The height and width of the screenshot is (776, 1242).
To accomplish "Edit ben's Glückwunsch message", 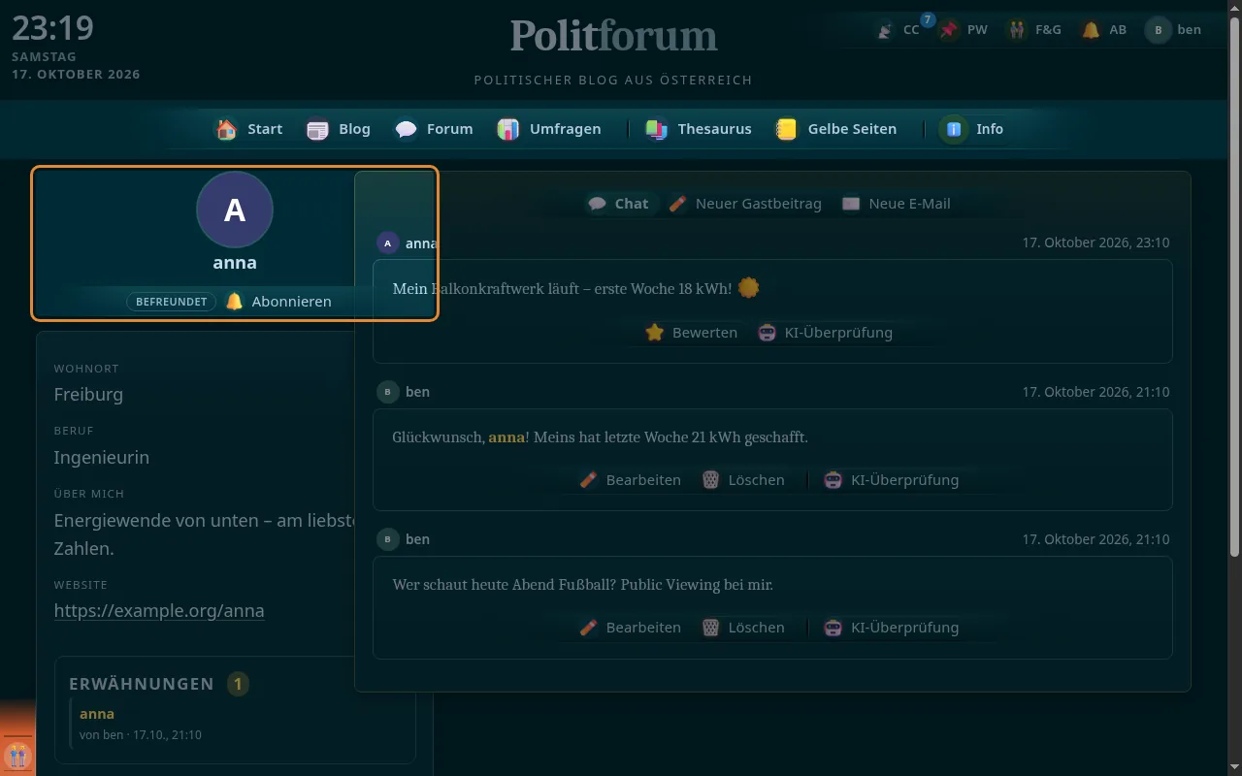I will pyautogui.click(x=630, y=480).
